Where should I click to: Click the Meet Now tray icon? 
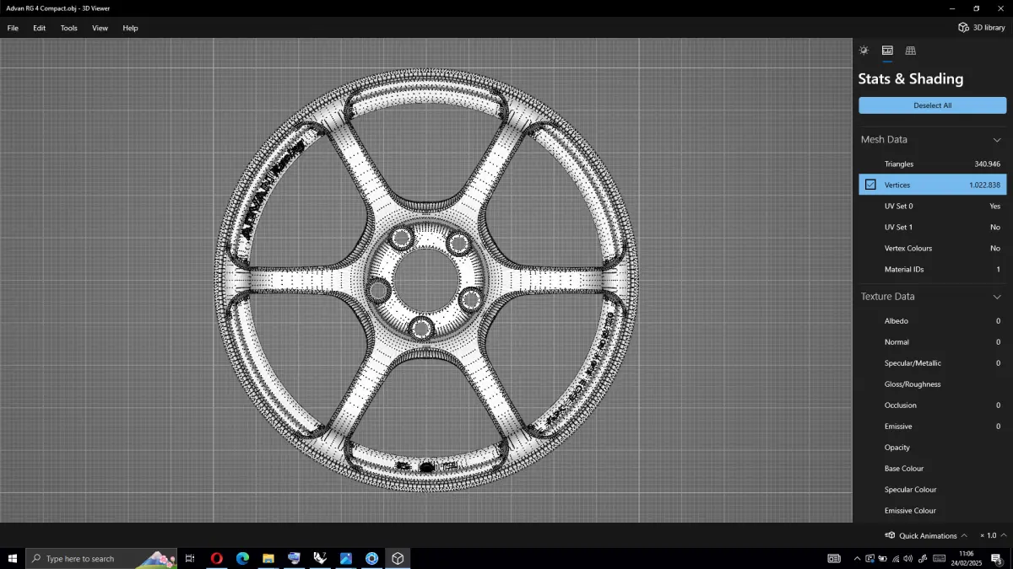pyautogui.click(x=870, y=558)
